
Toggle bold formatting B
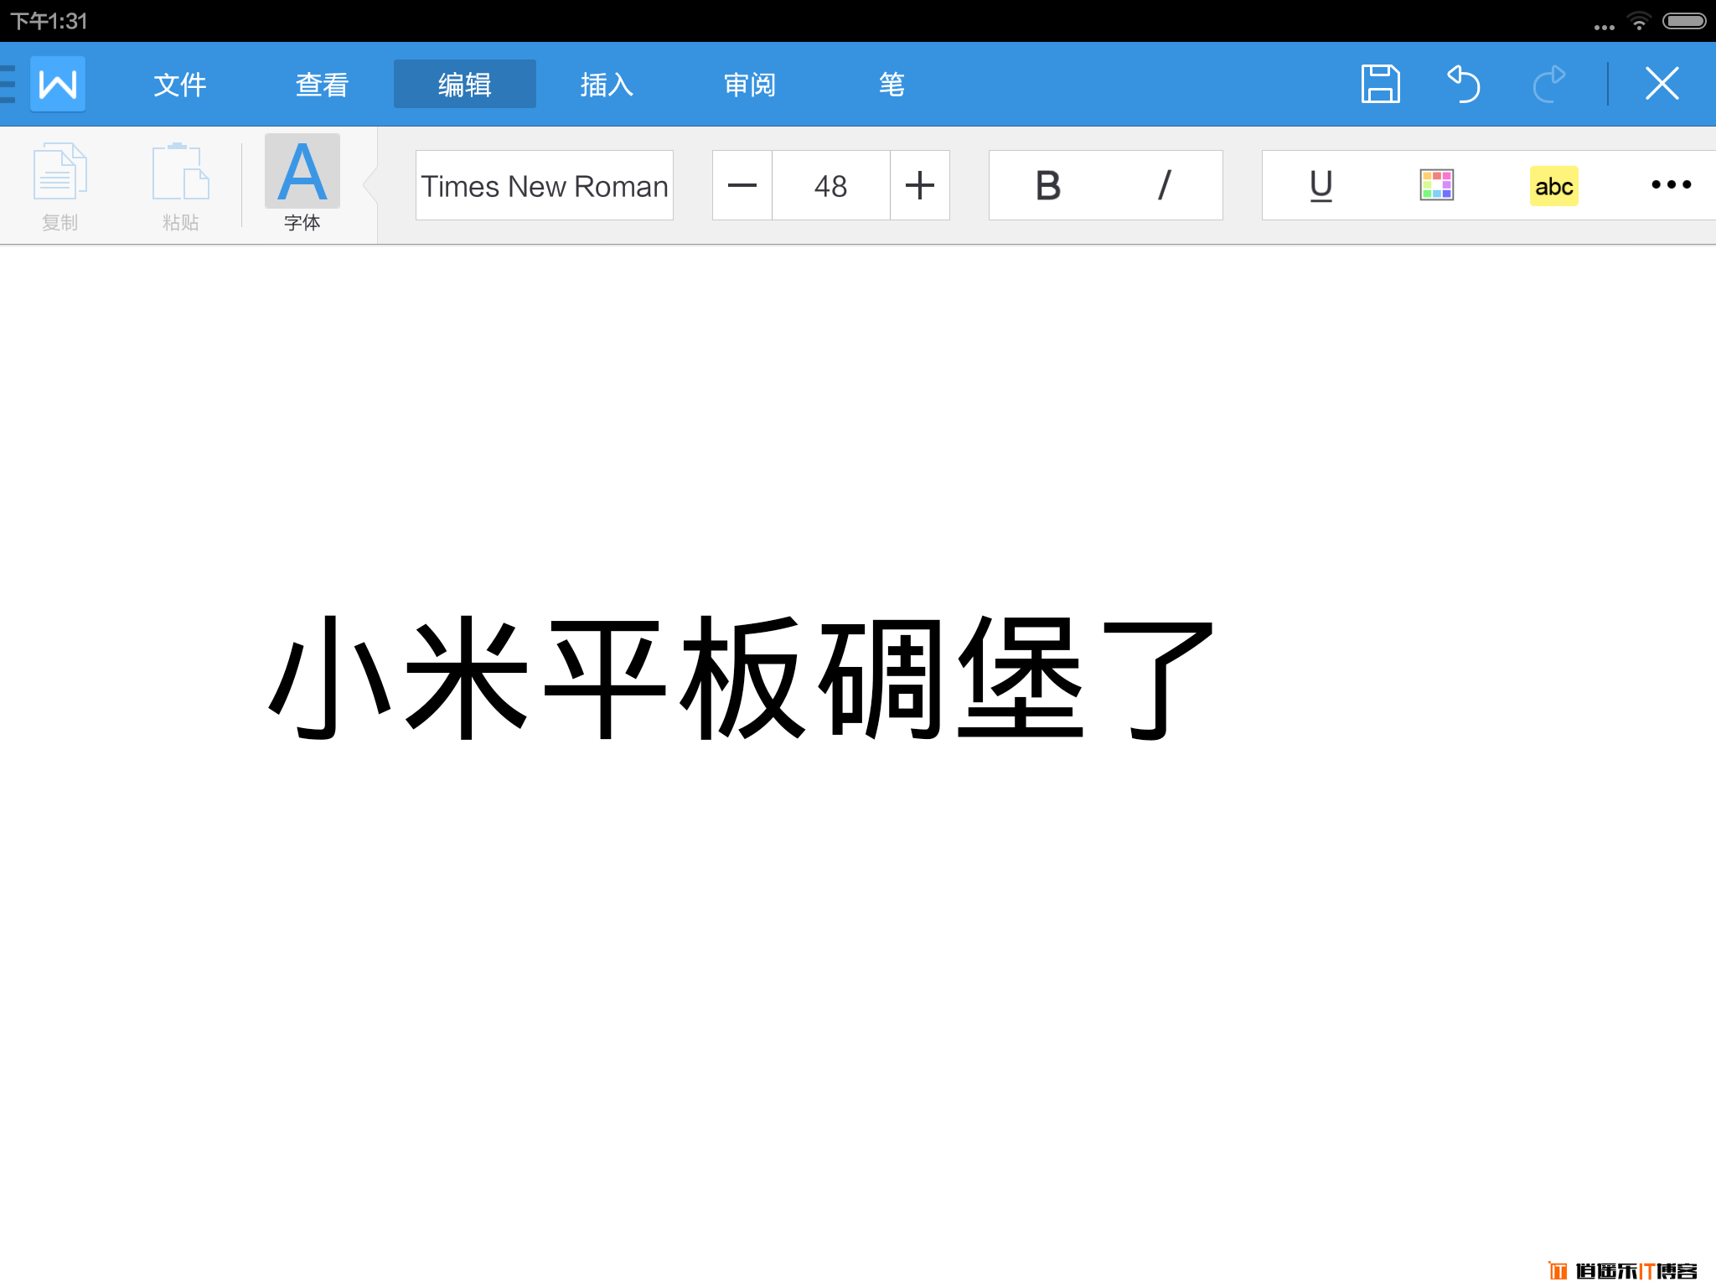tap(1048, 185)
